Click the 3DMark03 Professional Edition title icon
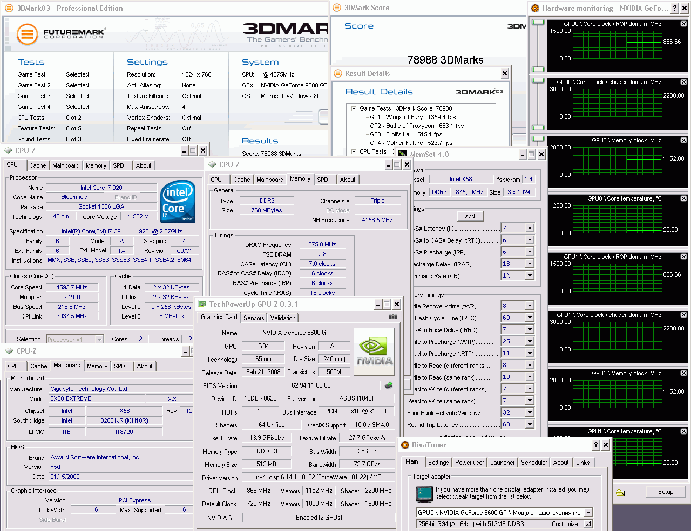691x531 pixels. coord(9,8)
